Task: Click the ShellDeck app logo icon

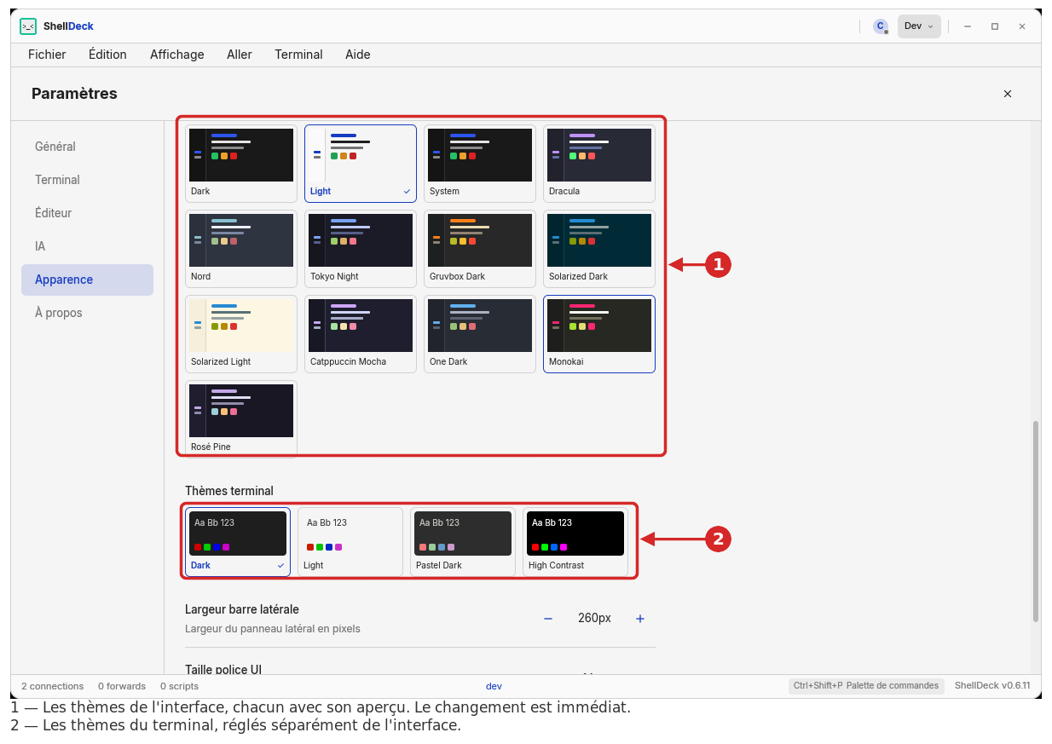Action: [x=28, y=26]
